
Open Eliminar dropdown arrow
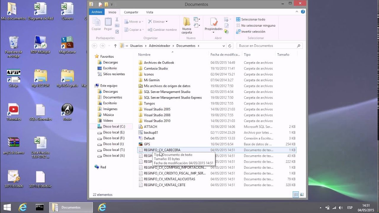(167, 22)
